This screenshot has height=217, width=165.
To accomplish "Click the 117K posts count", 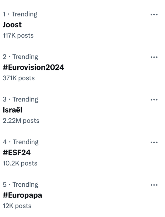I will pos(18,36).
